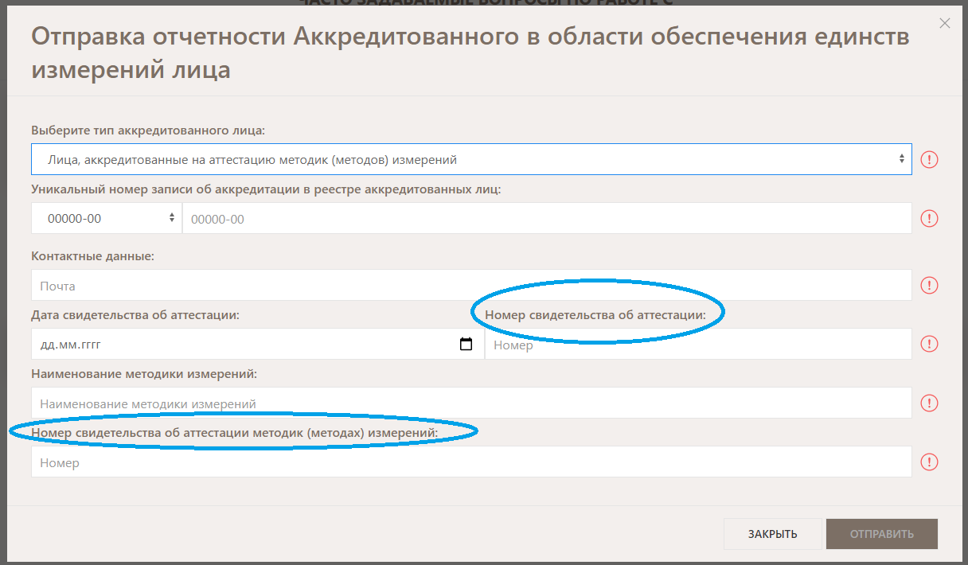Click the ЗАКРЫТЬ button
The height and width of the screenshot is (565, 968).
point(772,534)
